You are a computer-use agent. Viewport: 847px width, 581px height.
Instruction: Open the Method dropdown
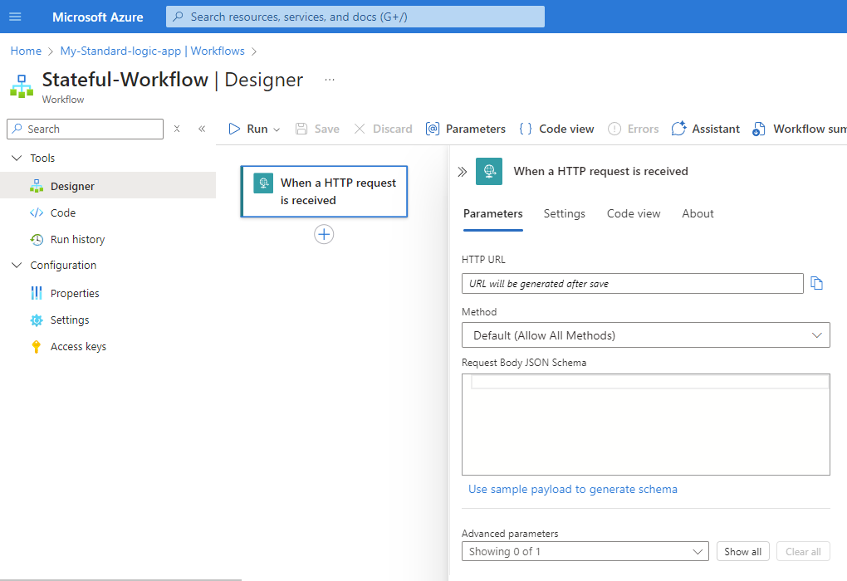click(x=645, y=335)
